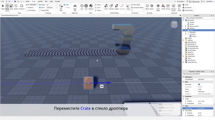Select ServerScriptService in Explorer
Image resolution: width=215 pixels, height=120 pixels.
193,48
